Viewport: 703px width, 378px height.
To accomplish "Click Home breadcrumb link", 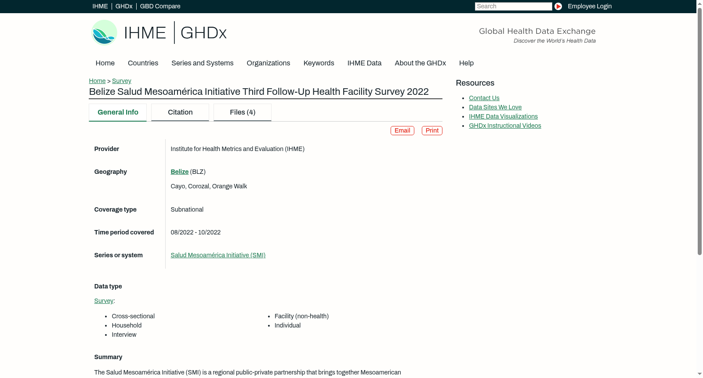I will 97,81.
